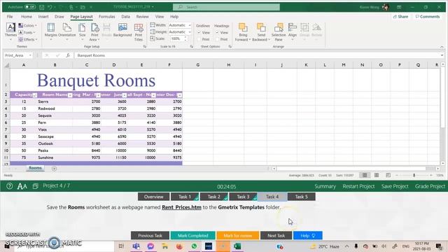
Task: Switch to the Insert ribbon tab
Action: [x=43, y=17]
